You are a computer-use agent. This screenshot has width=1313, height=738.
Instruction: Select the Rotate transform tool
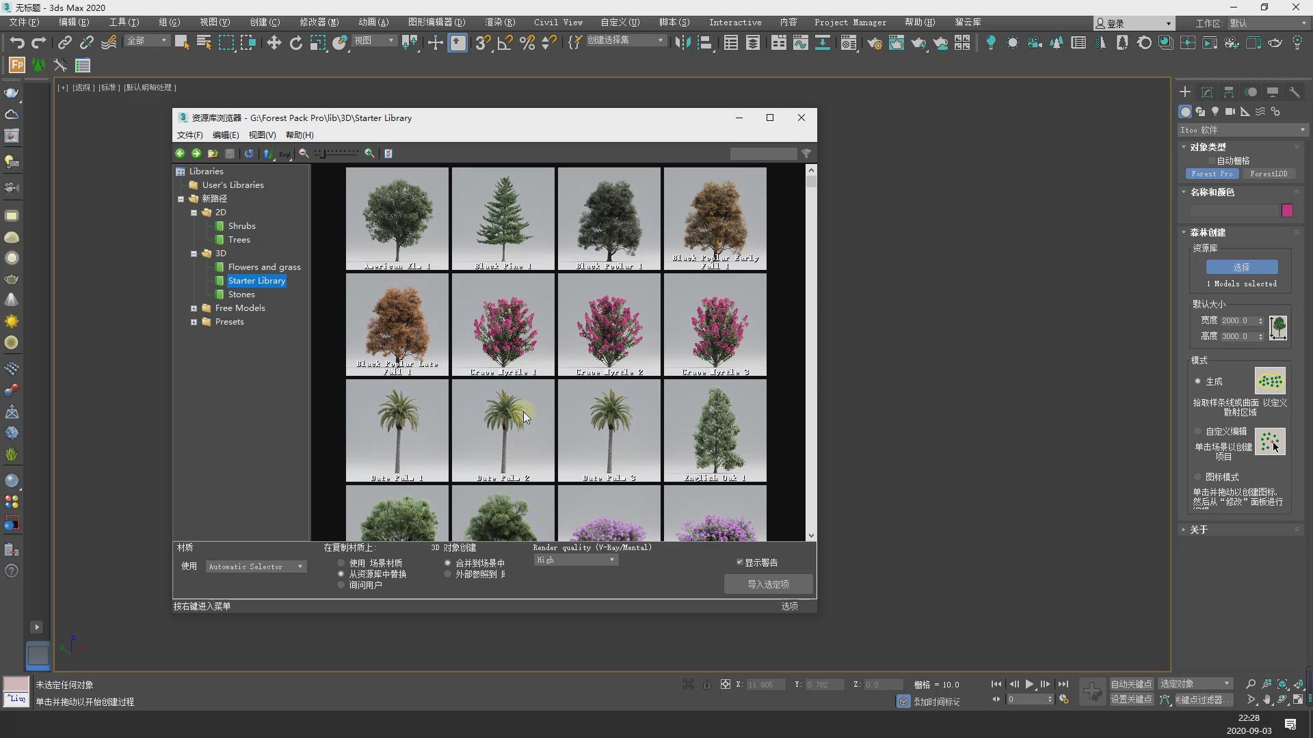point(295,43)
